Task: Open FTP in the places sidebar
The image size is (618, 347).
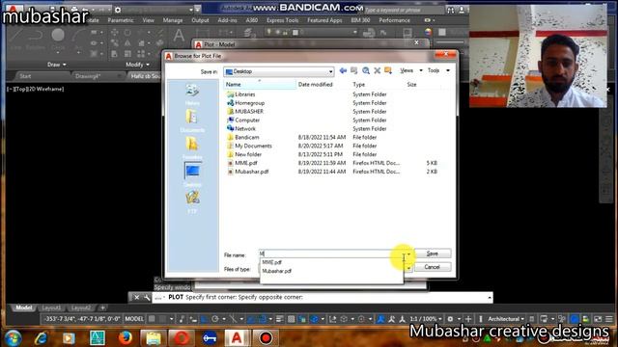Action: tap(192, 201)
